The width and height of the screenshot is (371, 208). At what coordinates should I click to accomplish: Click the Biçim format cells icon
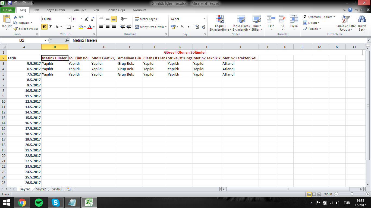click(294, 19)
